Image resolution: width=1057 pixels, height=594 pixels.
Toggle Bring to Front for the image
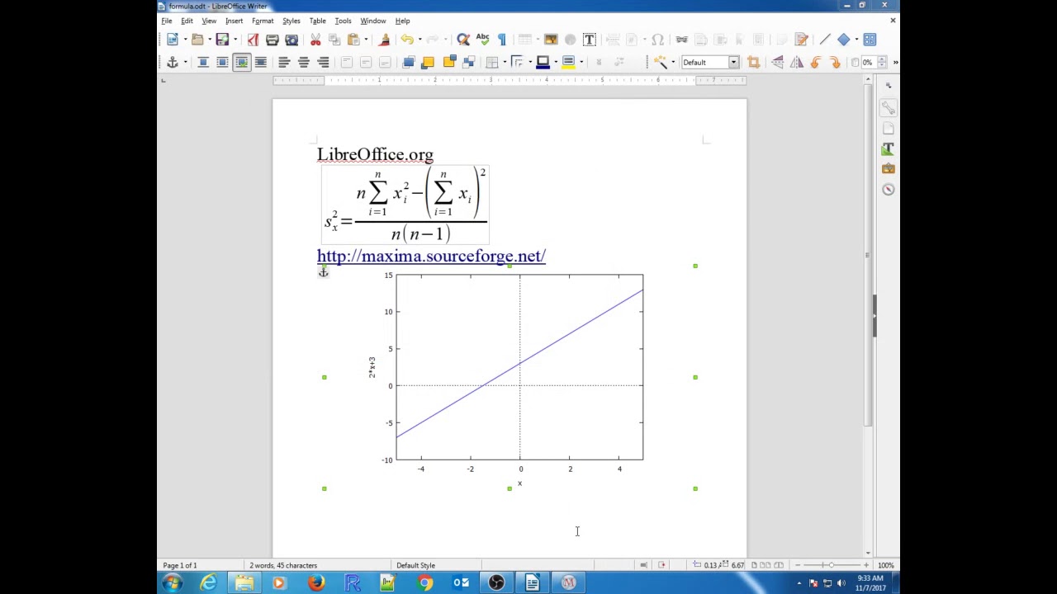[407, 62]
